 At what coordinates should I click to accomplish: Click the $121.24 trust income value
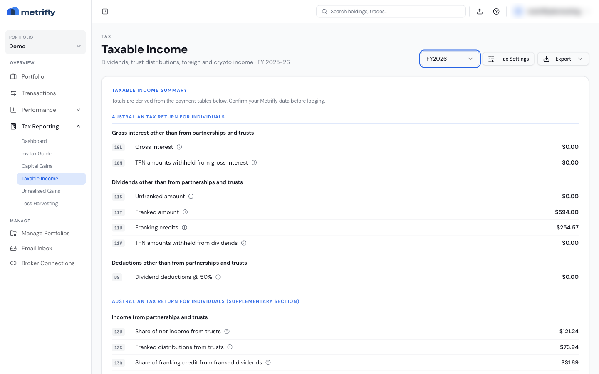click(x=569, y=331)
